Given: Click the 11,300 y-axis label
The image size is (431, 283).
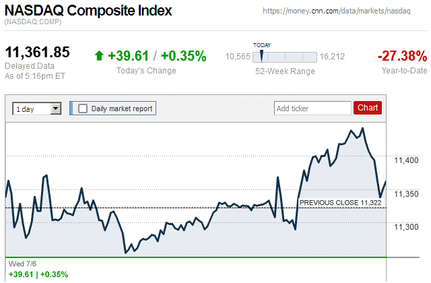Looking at the screenshot, I should [406, 227].
